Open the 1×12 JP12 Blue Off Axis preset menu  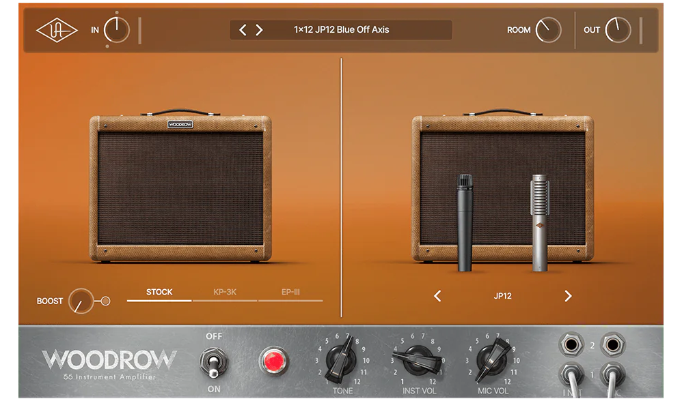(342, 30)
